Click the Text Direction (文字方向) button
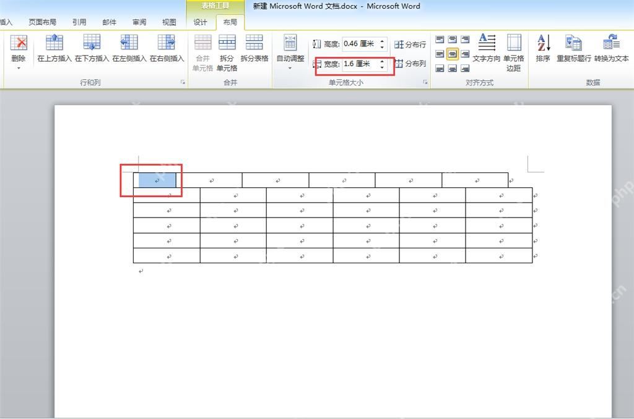The height and width of the screenshot is (419, 634). [x=487, y=48]
